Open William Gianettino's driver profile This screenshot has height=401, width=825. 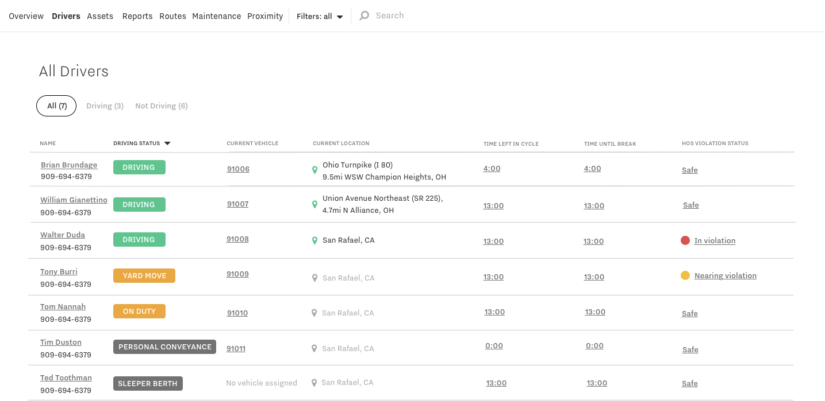(x=74, y=200)
